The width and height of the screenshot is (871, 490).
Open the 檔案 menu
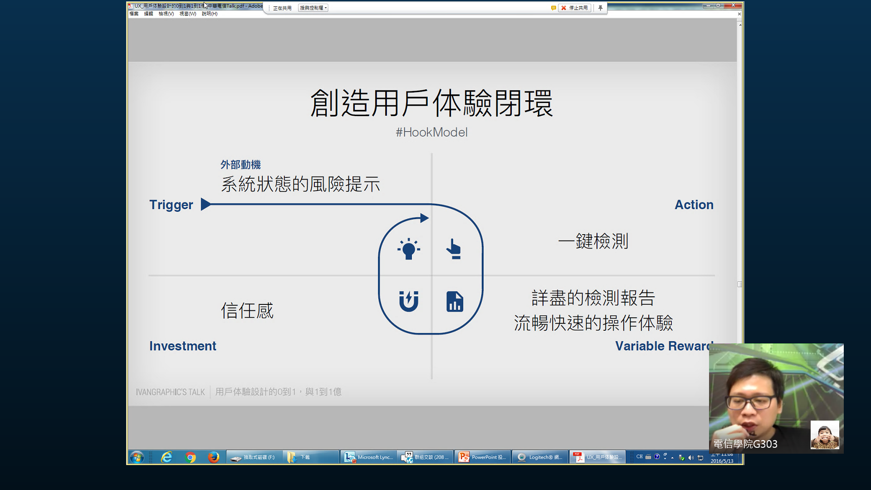(x=134, y=14)
